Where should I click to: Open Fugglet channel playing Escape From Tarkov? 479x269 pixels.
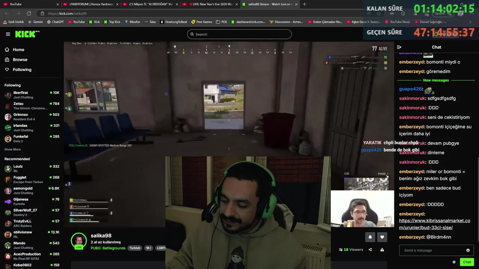(32, 180)
